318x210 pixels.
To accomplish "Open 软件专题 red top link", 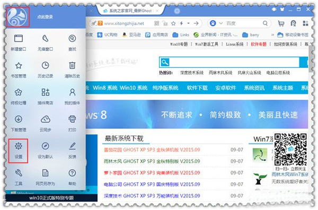I will [259, 44].
